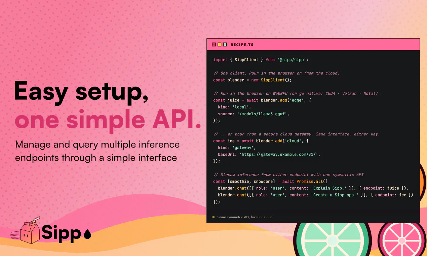Click the blender.chat line with 'Explain Sipp.'
The width and height of the screenshot is (427, 256).
click(x=313, y=188)
